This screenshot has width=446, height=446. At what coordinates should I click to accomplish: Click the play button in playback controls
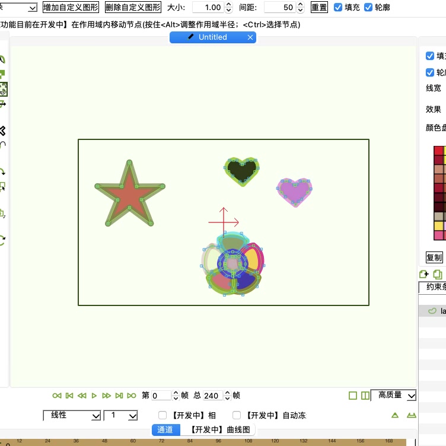coord(94,396)
